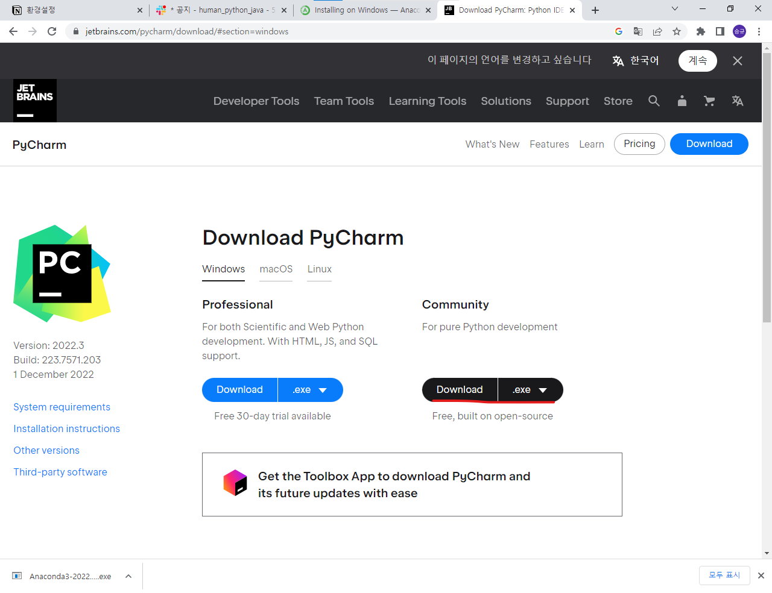Open Support menu
Screen dimensions: 772x593
[568, 101]
